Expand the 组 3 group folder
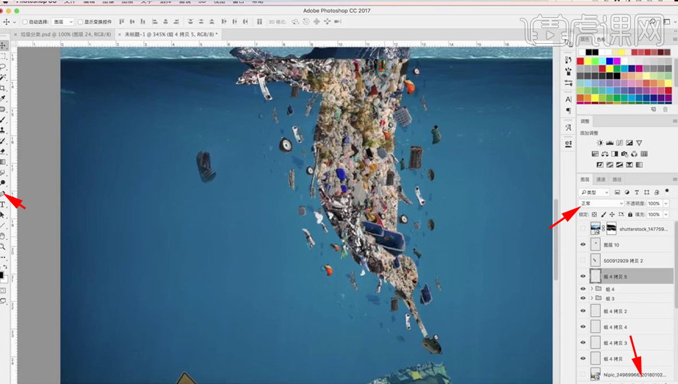The width and height of the screenshot is (678, 384). [x=592, y=298]
